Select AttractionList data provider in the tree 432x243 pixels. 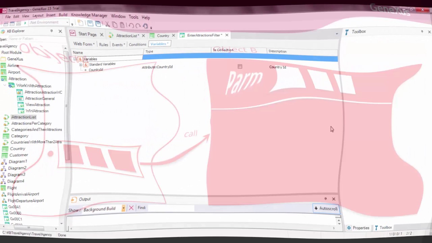[23, 117]
